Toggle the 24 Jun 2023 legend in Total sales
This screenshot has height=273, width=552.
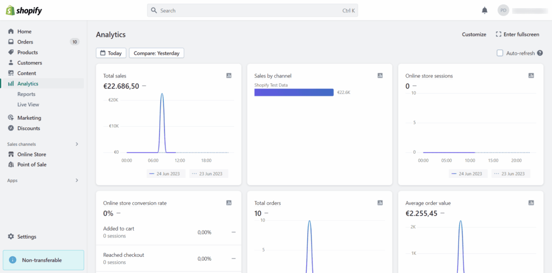pyautogui.click(x=166, y=174)
